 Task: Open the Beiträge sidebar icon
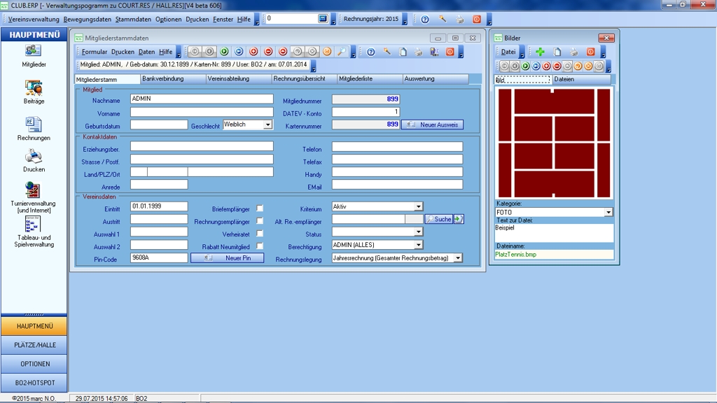(33, 87)
